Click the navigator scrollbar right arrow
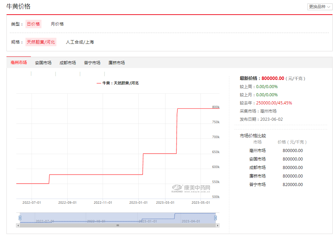This screenshot has height=235, width=335. (x=218, y=225)
